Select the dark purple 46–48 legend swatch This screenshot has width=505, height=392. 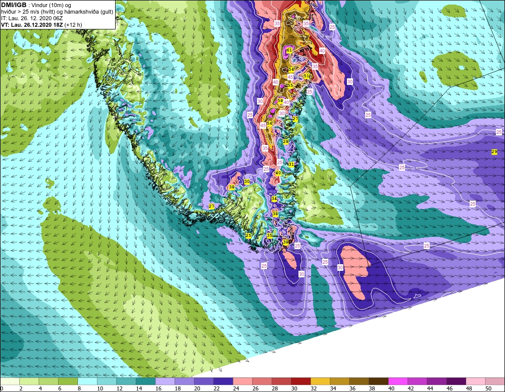click(x=457, y=381)
